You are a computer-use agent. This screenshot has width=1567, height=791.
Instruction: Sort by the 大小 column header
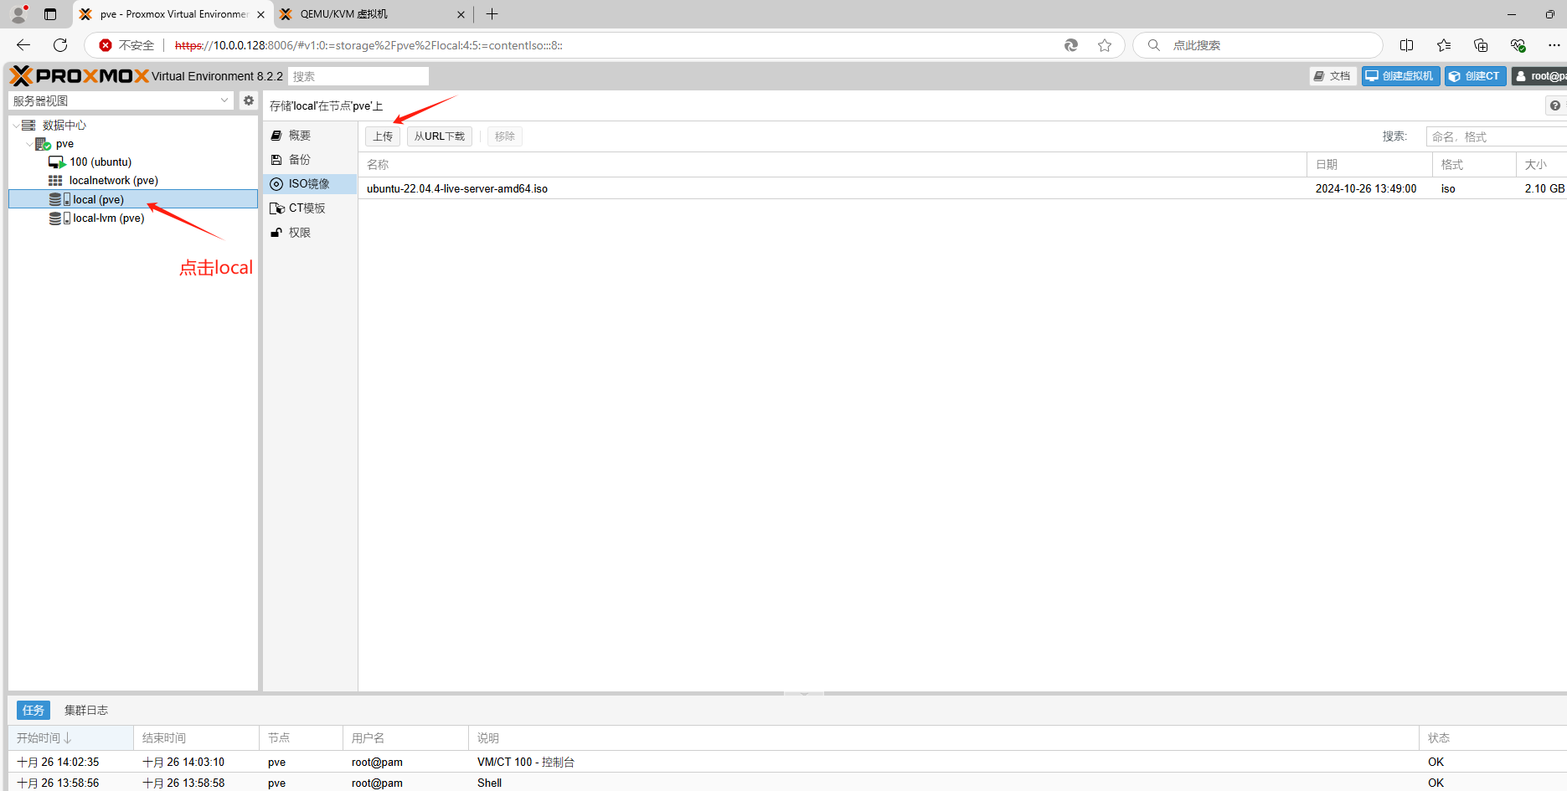click(x=1542, y=165)
